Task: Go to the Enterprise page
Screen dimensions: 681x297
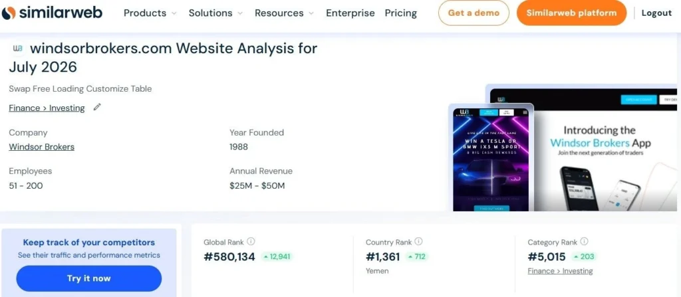Action: 350,13
